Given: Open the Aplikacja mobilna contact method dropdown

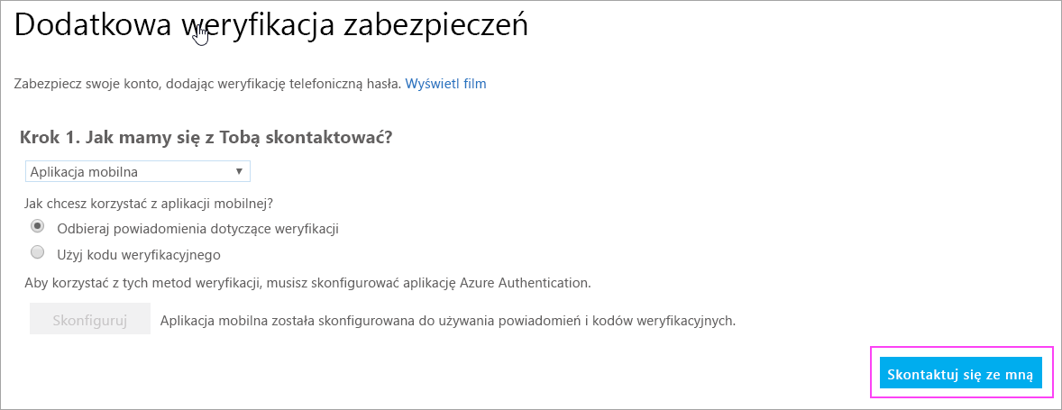Looking at the screenshot, I should pyautogui.click(x=137, y=171).
